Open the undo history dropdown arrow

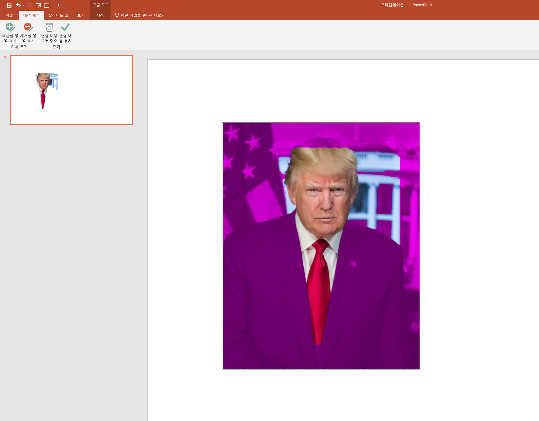(24, 5)
